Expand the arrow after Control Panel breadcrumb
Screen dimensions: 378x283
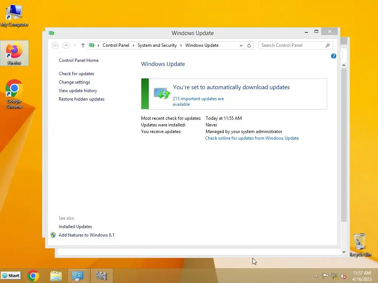pyautogui.click(x=133, y=45)
